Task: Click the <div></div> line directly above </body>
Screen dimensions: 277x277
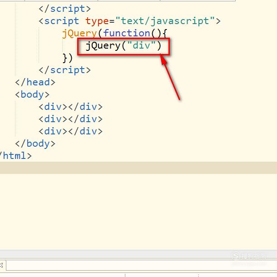Action: point(70,131)
